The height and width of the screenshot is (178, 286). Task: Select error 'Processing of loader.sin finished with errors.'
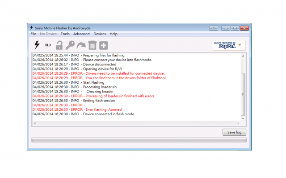coord(94,96)
